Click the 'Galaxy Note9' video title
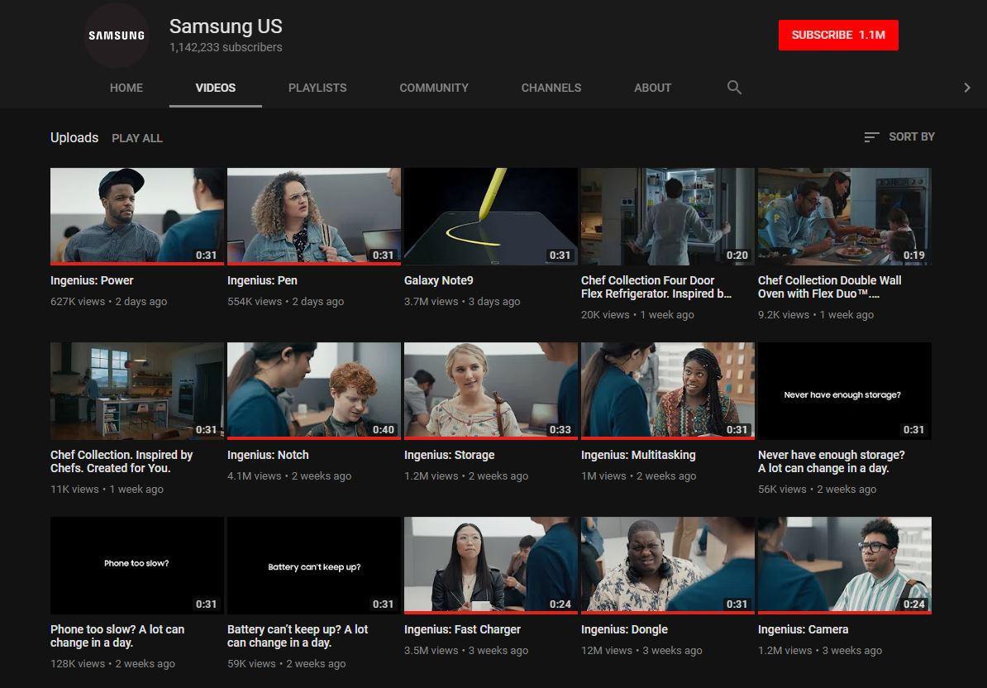Viewport: 987px width, 688px height. tap(439, 280)
